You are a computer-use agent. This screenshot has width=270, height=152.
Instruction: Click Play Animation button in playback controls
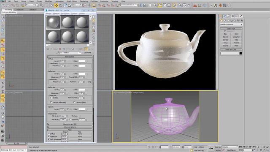tap(247, 147)
